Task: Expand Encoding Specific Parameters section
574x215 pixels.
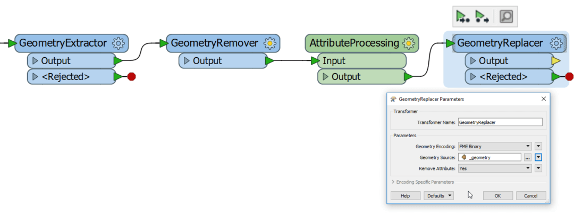Action: tap(423, 182)
